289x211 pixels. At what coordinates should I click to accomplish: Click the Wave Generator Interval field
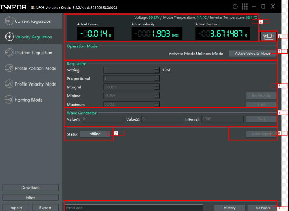pos(222,119)
